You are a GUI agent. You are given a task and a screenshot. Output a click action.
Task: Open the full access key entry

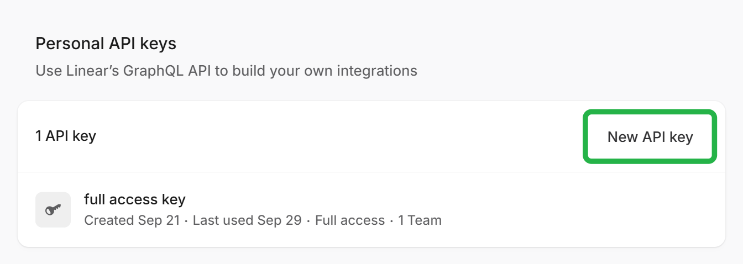371,210
